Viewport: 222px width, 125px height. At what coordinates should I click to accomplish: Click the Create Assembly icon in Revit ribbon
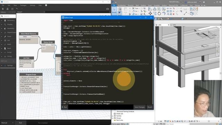coord(192,9)
